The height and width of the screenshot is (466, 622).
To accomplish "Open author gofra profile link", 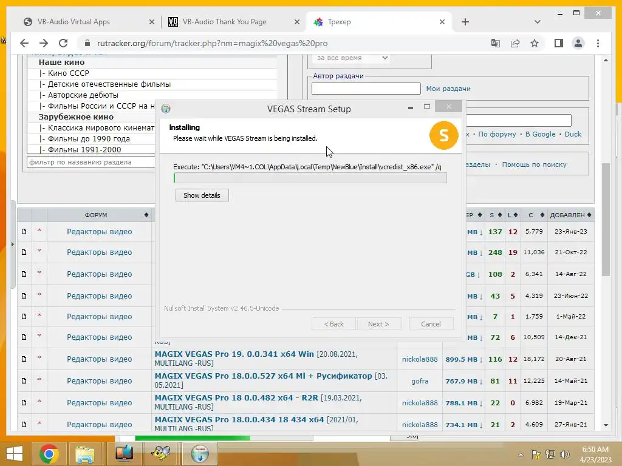I will pyautogui.click(x=420, y=381).
